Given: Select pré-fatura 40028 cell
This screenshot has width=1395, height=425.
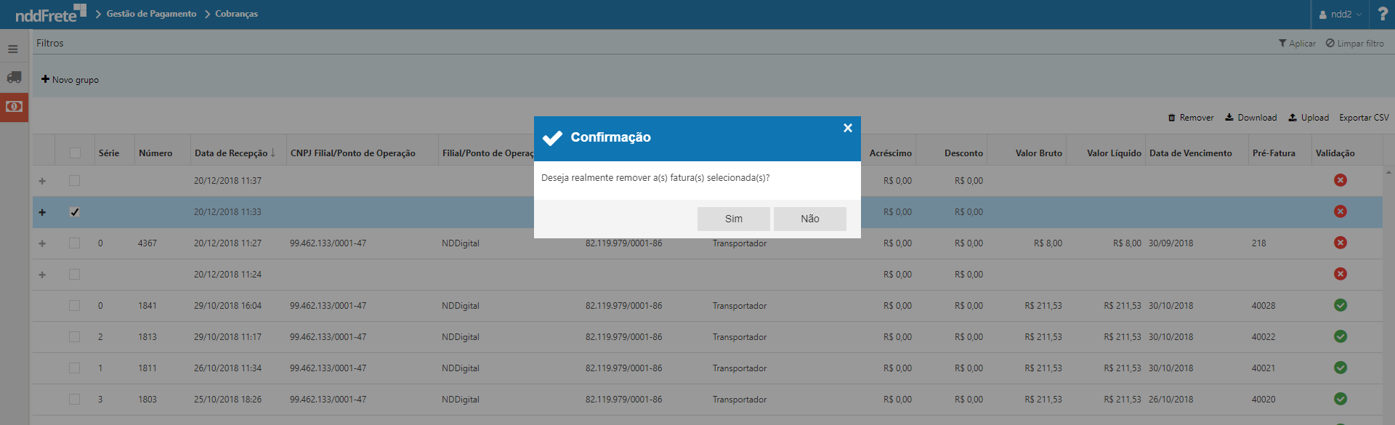Looking at the screenshot, I should click(x=1263, y=306).
